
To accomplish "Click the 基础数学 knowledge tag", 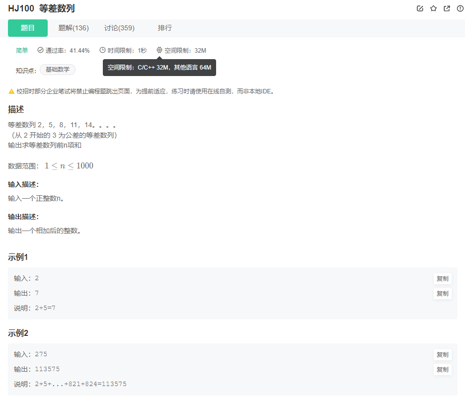I will point(58,70).
